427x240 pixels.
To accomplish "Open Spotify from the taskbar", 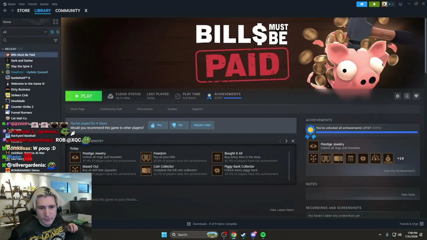I will tap(263, 235).
